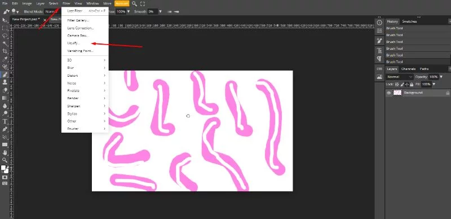Choose Lens Correction from the menu
Image resolution: width=451 pixels, height=219 pixels.
[85, 28]
